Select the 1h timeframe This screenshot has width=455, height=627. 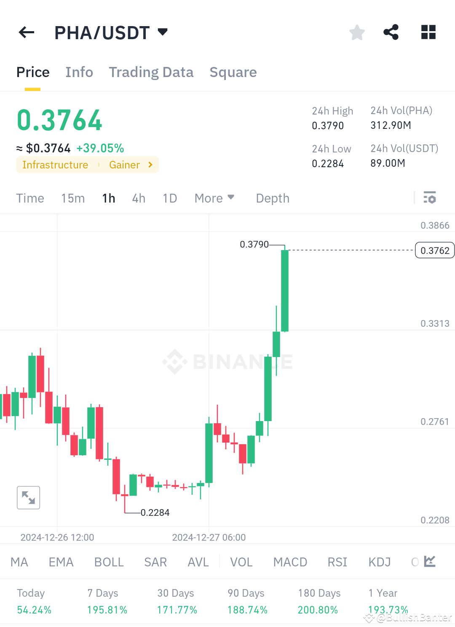(108, 198)
